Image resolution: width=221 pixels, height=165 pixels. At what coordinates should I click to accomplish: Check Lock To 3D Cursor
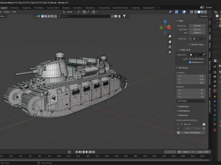pyautogui.click(x=190, y=59)
